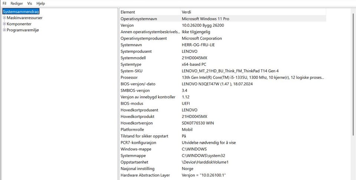Select the Nasjonal innstilling row

click(223, 169)
